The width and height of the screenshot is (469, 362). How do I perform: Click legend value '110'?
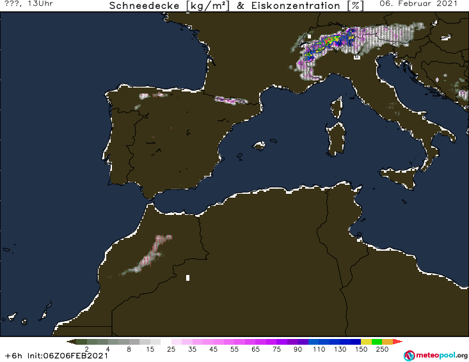coord(319,349)
